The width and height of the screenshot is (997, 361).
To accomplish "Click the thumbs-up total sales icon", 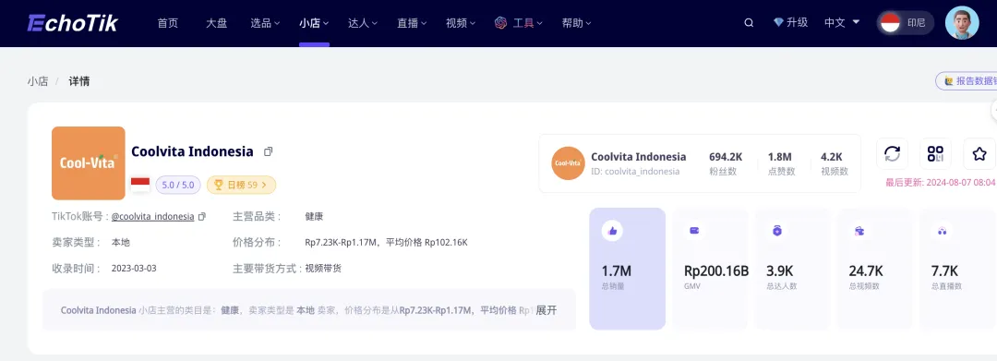I will [x=612, y=231].
